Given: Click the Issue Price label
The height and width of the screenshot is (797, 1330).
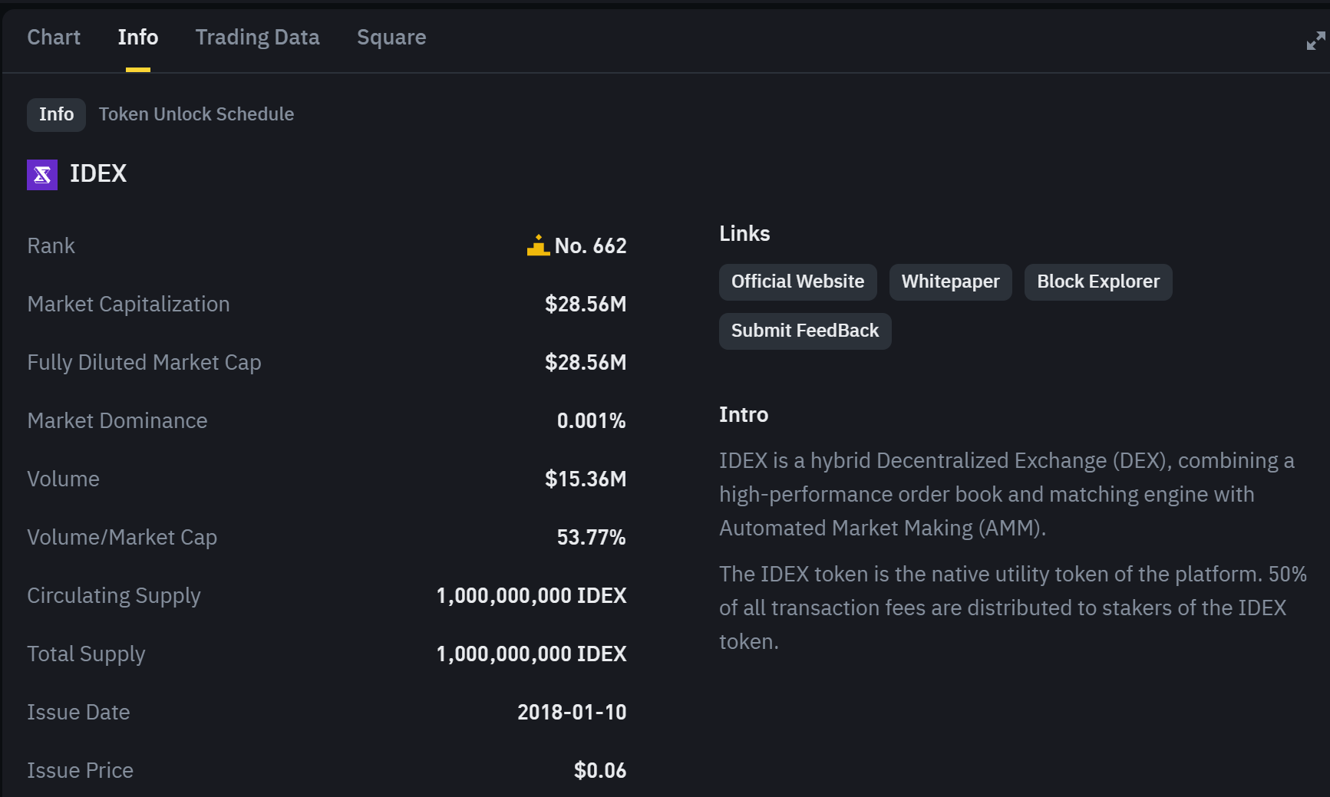Looking at the screenshot, I should click(x=80, y=770).
